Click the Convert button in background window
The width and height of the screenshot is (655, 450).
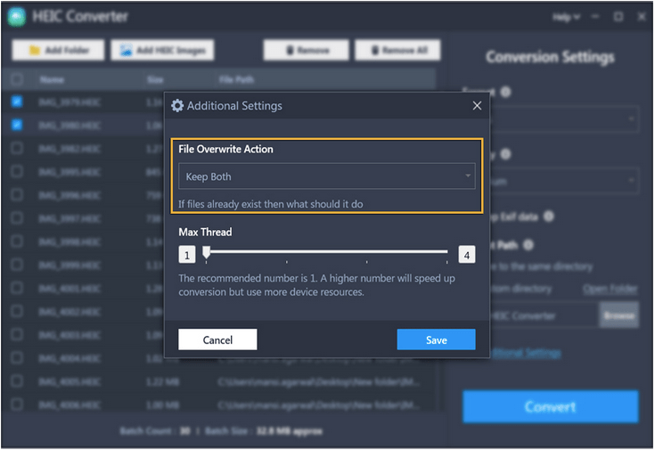click(551, 406)
